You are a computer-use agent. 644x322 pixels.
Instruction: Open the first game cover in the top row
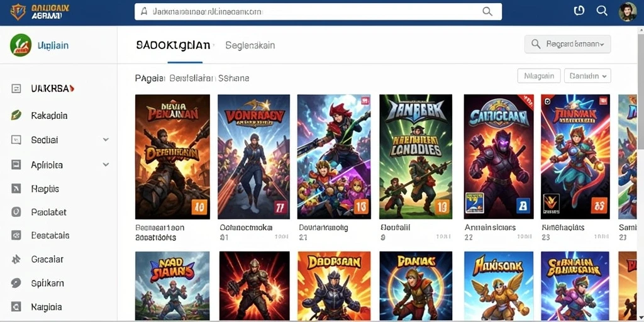pyautogui.click(x=172, y=157)
